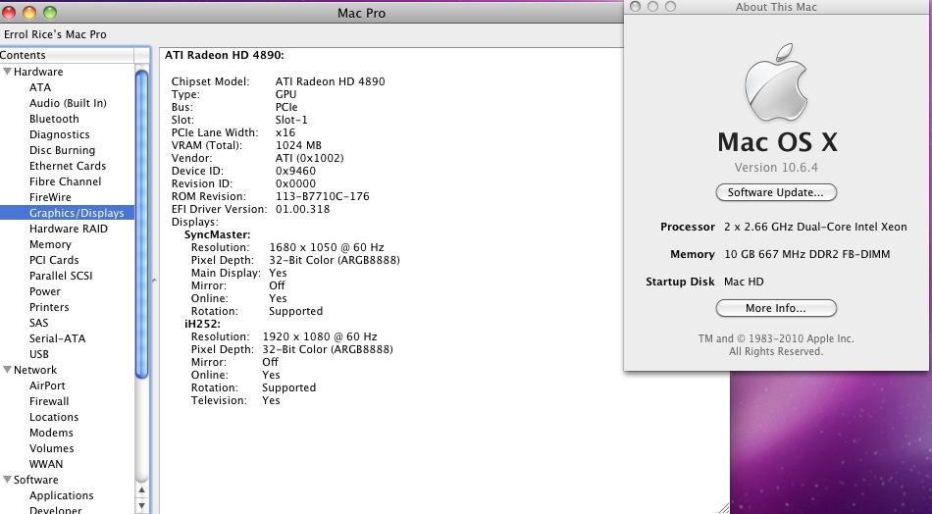This screenshot has height=514, width=932.
Task: Select ATA in the Hardware list
Action: (x=40, y=87)
